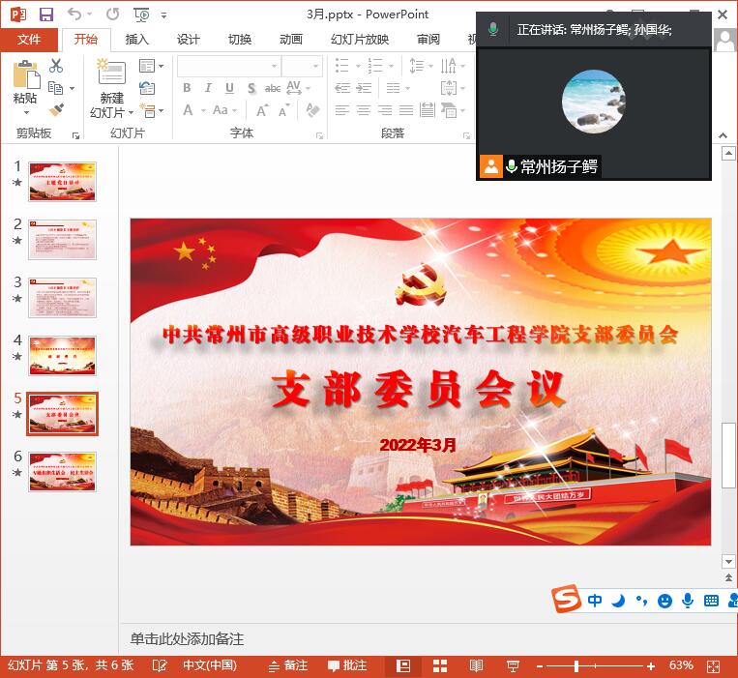Decrease list indent level
The height and width of the screenshot is (678, 738).
coord(342,88)
